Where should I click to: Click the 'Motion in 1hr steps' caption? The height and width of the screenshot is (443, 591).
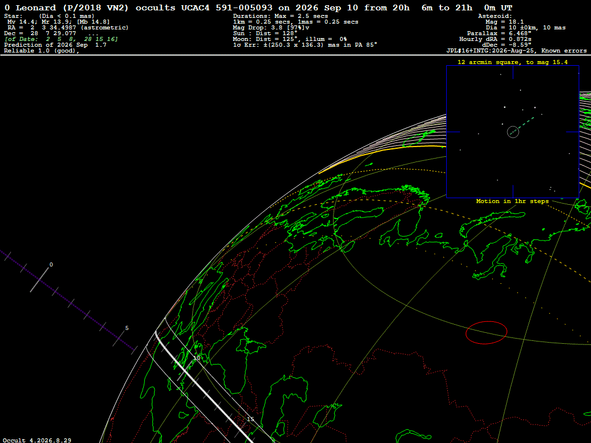[x=513, y=201]
